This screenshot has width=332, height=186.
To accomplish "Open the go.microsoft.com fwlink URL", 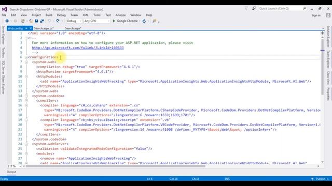I will click(x=78, y=48).
